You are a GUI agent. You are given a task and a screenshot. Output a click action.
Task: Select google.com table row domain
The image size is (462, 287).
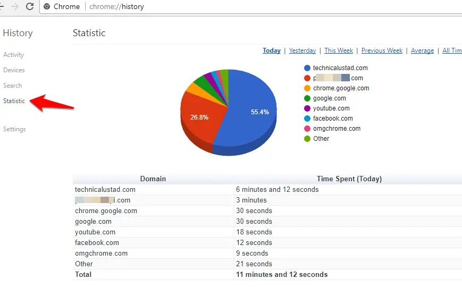[93, 222]
